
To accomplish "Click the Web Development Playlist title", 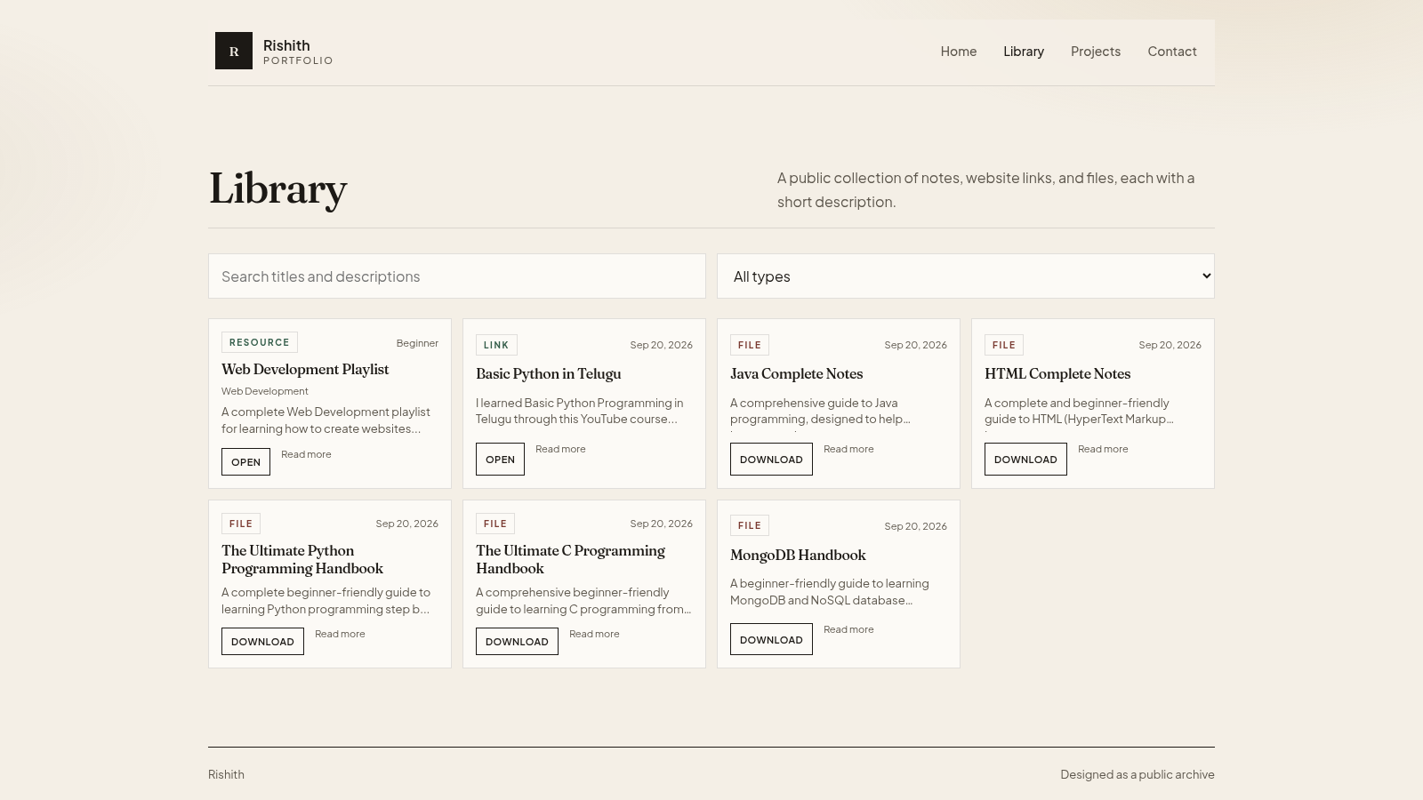I will tap(305, 370).
